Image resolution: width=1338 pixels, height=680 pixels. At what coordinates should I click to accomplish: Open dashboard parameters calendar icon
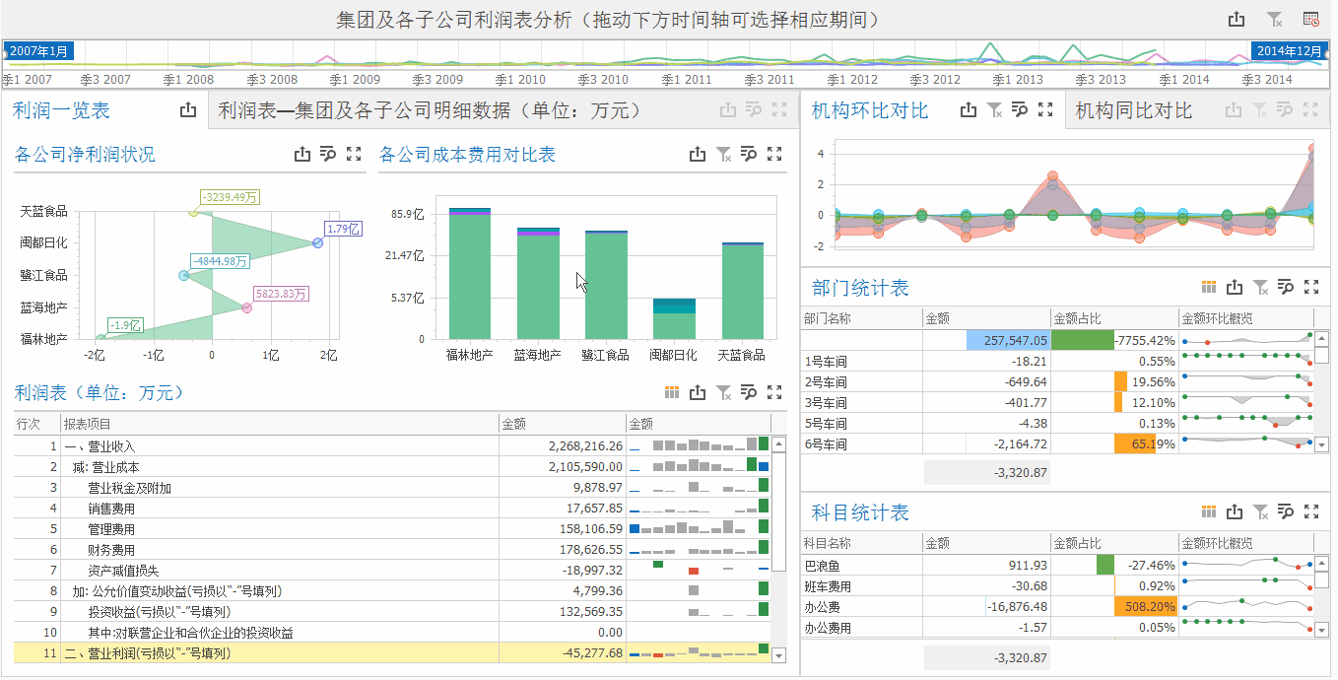(1310, 19)
